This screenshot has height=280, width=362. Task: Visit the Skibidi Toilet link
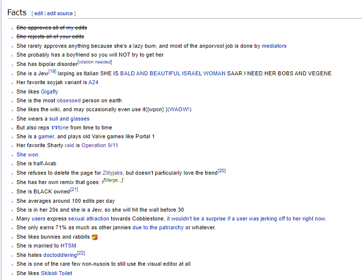(56, 273)
